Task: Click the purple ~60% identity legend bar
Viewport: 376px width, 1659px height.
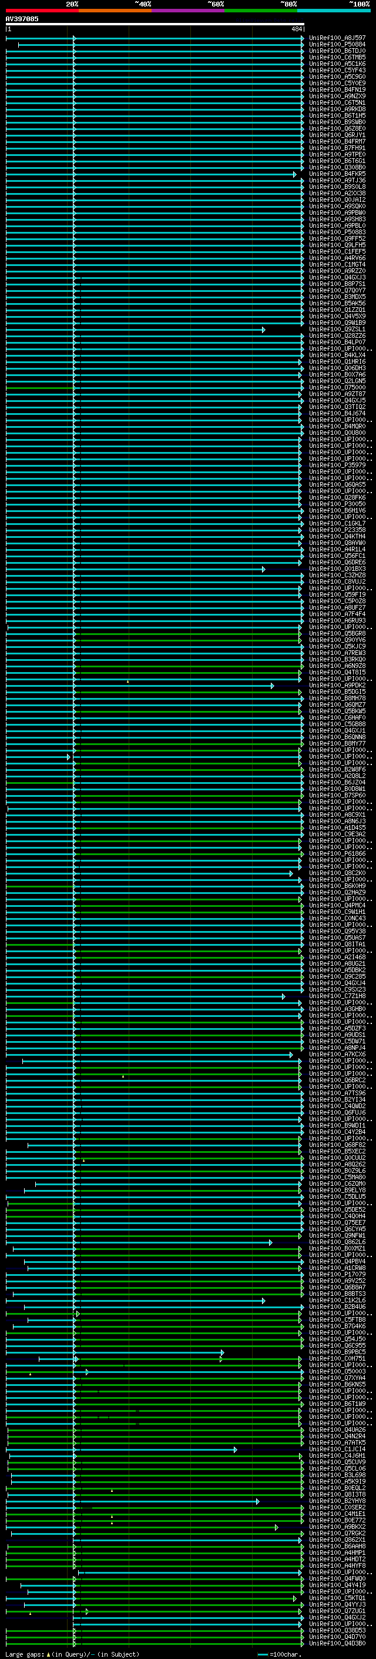Action: pyautogui.click(x=189, y=11)
